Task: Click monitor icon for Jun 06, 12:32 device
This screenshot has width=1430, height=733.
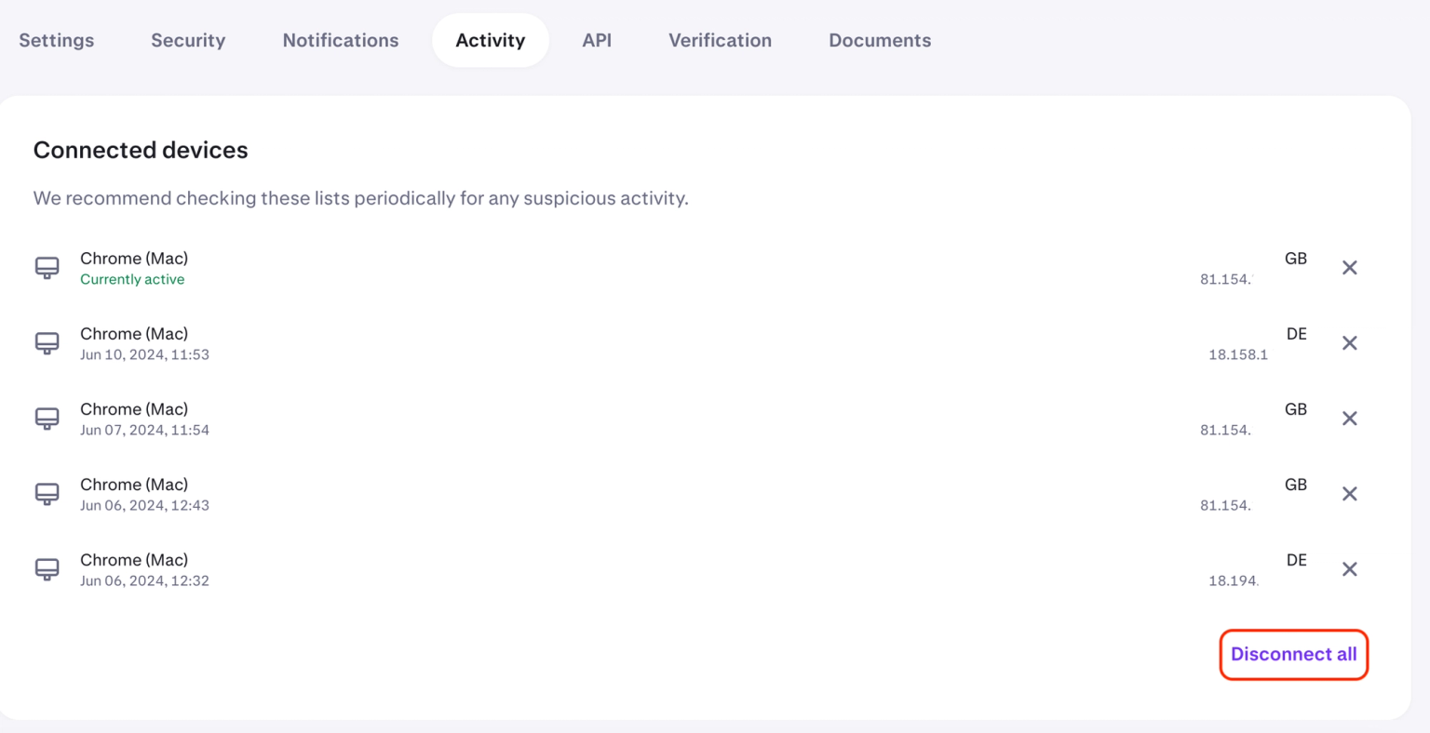Action: pyautogui.click(x=47, y=569)
